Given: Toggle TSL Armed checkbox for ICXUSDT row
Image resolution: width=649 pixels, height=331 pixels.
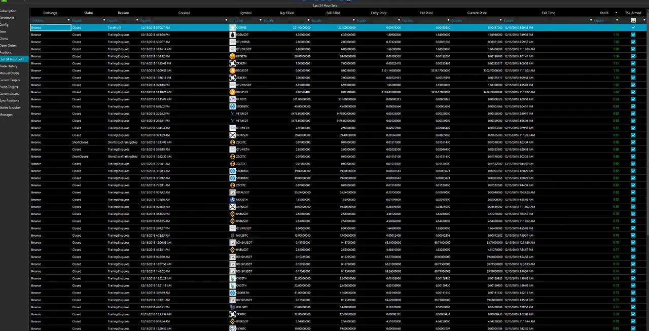Looking at the screenshot, I should [x=633, y=307].
